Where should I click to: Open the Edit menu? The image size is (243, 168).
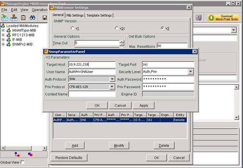(14, 10)
